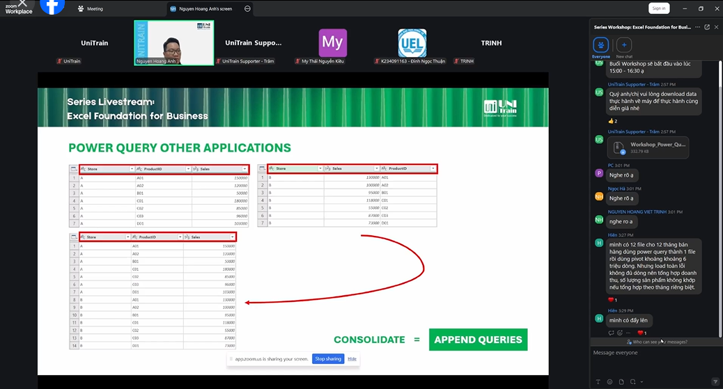Click heart reaction under 'mình có đẩy lên'
723x389 pixels.
click(x=642, y=333)
